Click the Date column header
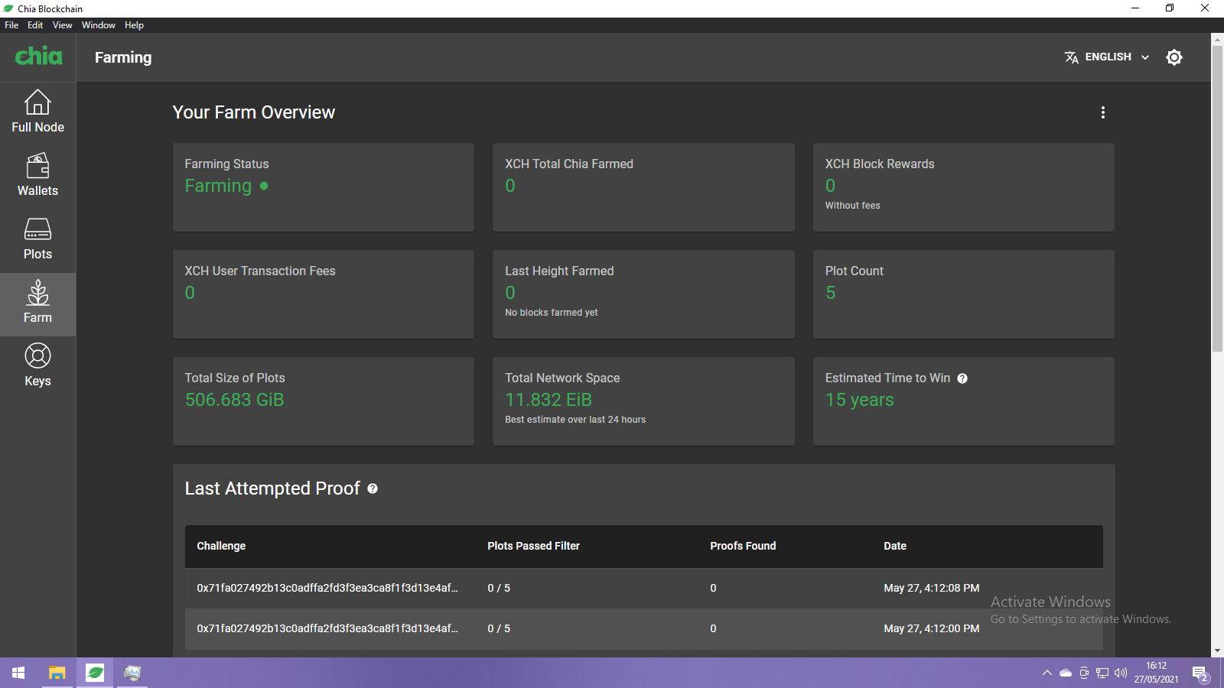 (895, 546)
